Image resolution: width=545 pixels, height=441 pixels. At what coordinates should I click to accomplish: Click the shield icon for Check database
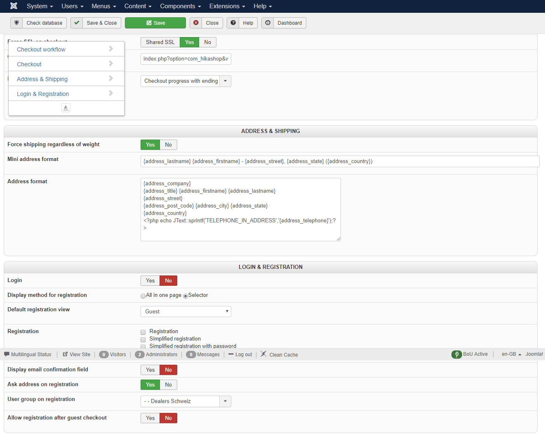tap(16, 23)
